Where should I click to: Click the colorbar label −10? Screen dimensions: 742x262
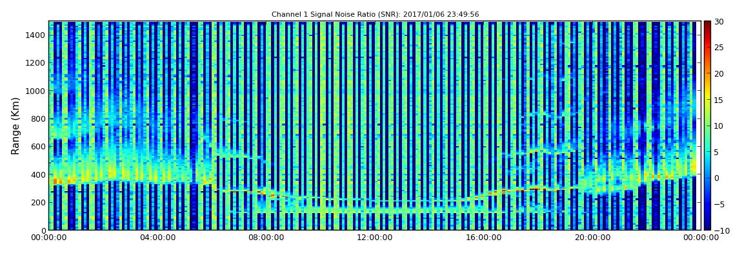[x=721, y=230]
